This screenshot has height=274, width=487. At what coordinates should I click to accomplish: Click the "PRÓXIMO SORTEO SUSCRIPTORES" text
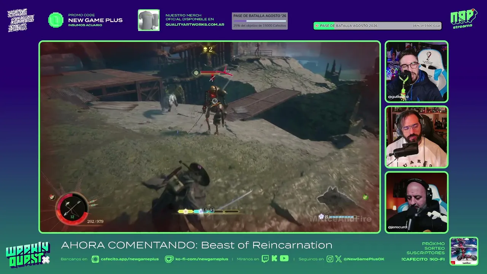(425, 248)
